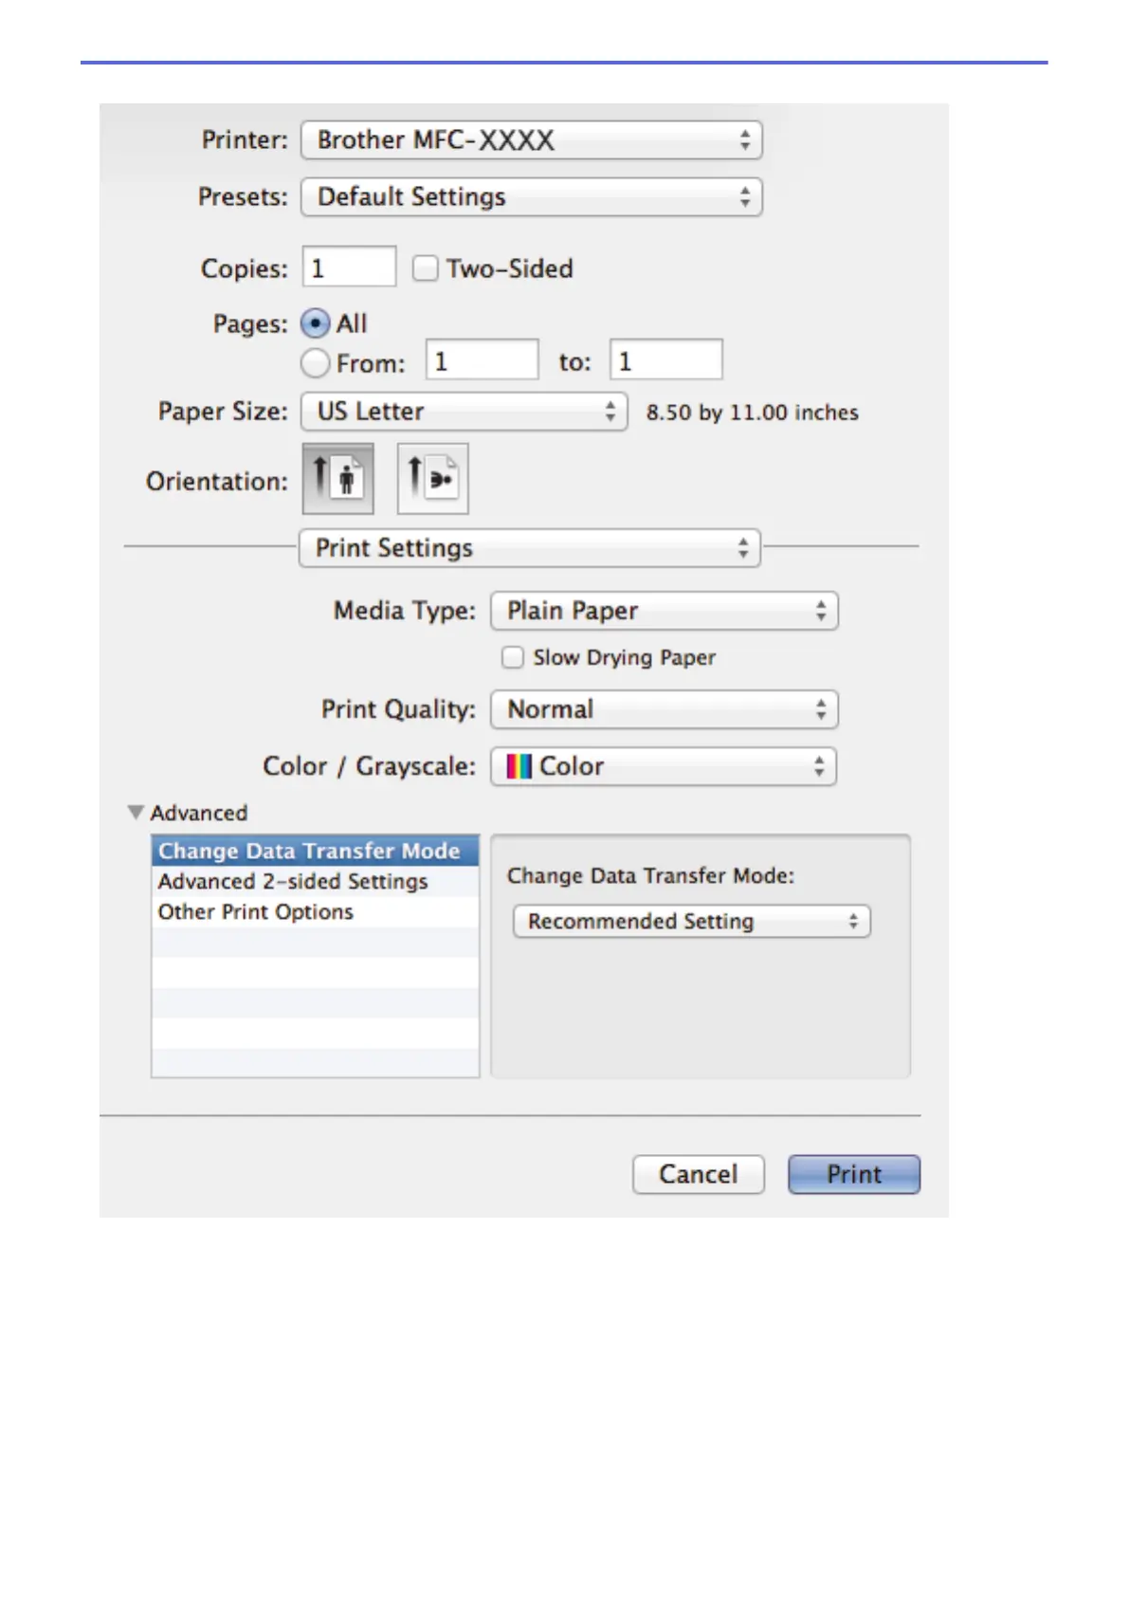This screenshot has width=1129, height=1597.
Task: Select Other Print Options list item
Action: point(316,911)
